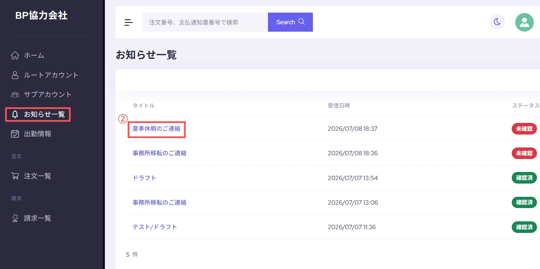
Task: Click the date 2026/07/07 11:36
Action: click(x=352, y=227)
